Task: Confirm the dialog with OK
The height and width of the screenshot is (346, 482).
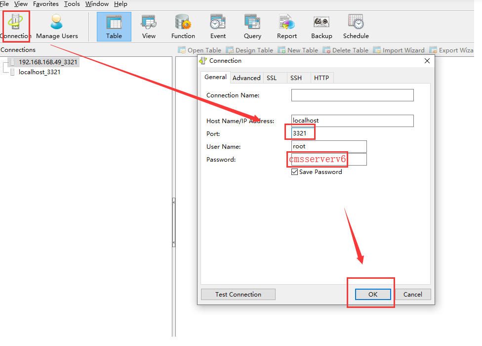Action: [x=373, y=294]
